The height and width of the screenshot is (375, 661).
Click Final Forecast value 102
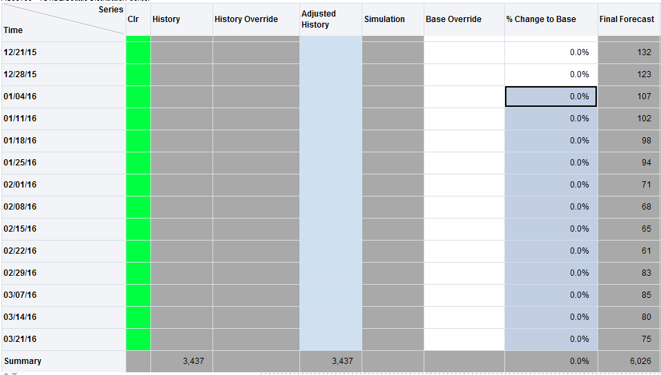pyautogui.click(x=629, y=119)
